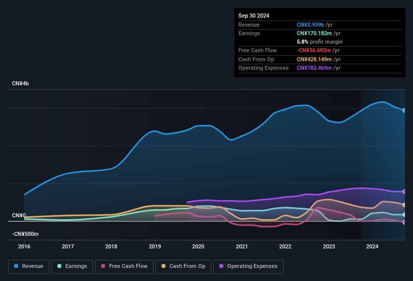The height and width of the screenshot is (281, 413).
Task: Click the -CN¥500m y-axis label
Action: click(25, 234)
